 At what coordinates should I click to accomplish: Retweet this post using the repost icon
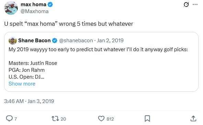[x=55, y=118]
